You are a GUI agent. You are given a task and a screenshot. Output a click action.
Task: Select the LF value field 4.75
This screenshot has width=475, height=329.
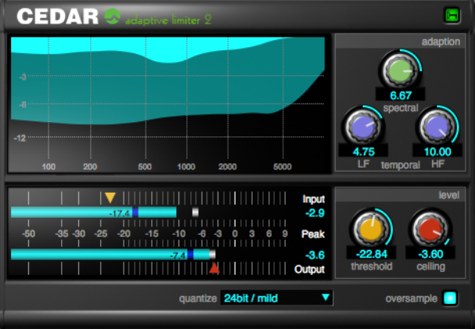tap(363, 151)
